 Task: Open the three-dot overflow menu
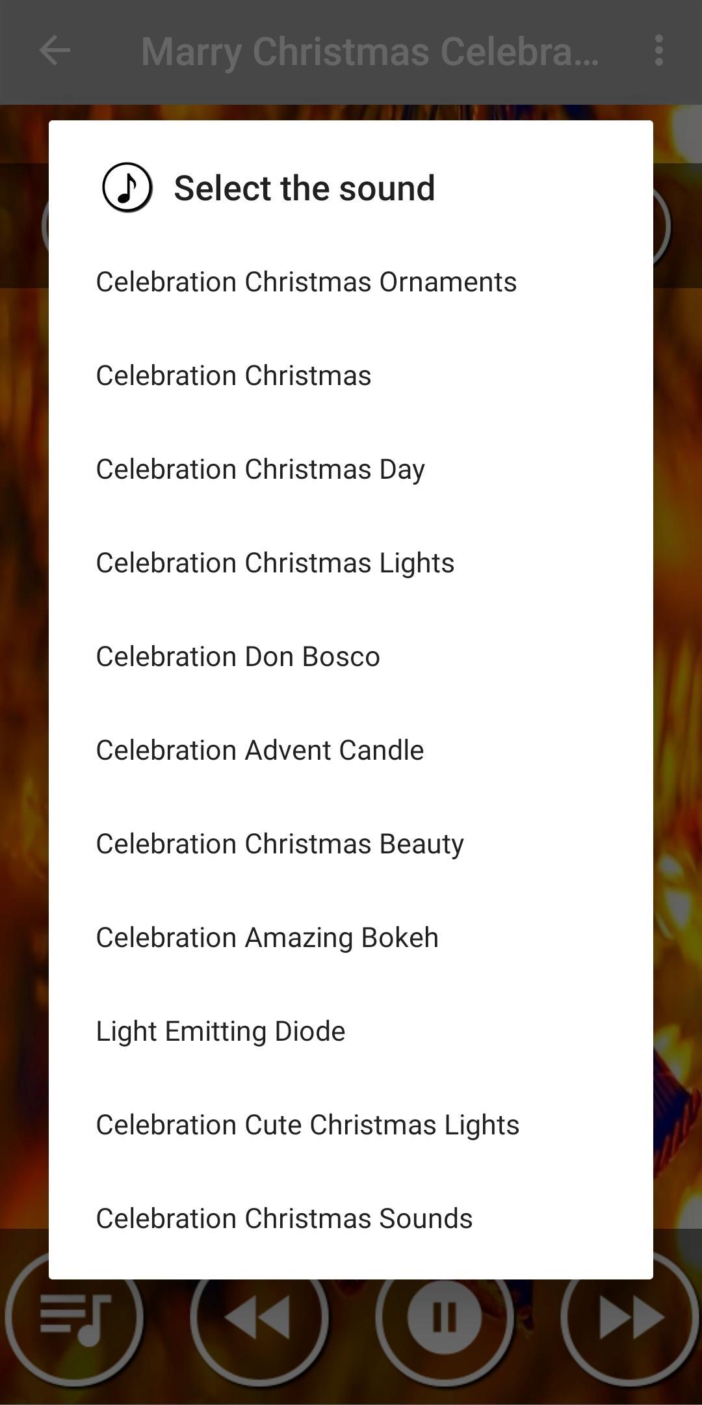point(659,51)
